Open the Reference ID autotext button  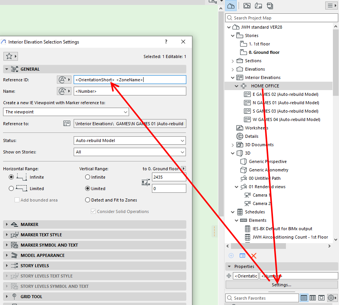(64, 80)
